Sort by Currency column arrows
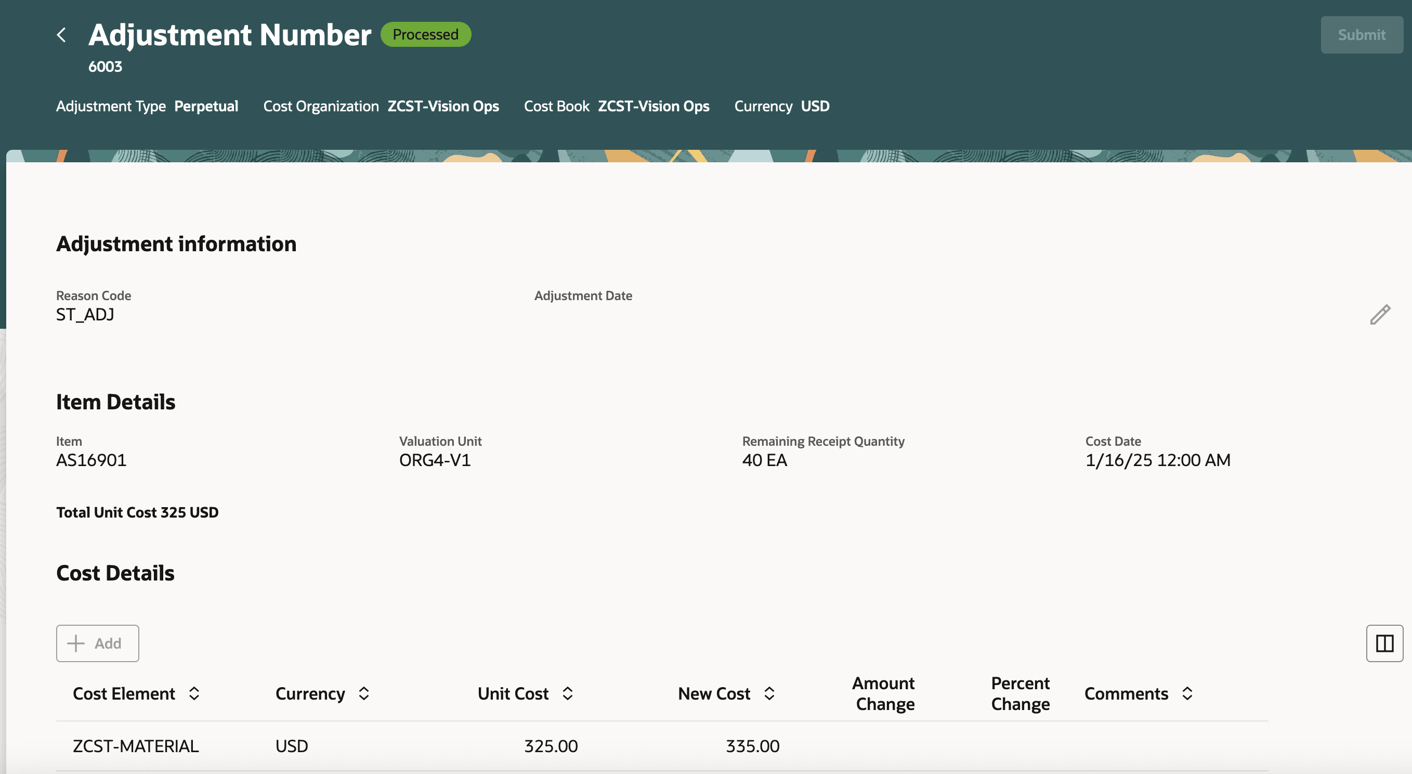 pyautogui.click(x=364, y=693)
